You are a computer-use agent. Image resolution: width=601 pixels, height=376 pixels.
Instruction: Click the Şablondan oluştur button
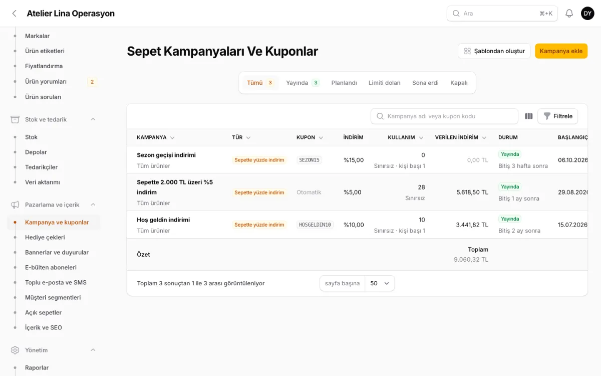tap(494, 51)
